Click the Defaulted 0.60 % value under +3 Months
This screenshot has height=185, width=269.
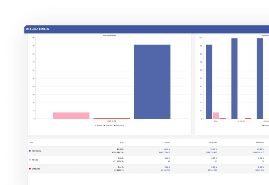point(167,167)
